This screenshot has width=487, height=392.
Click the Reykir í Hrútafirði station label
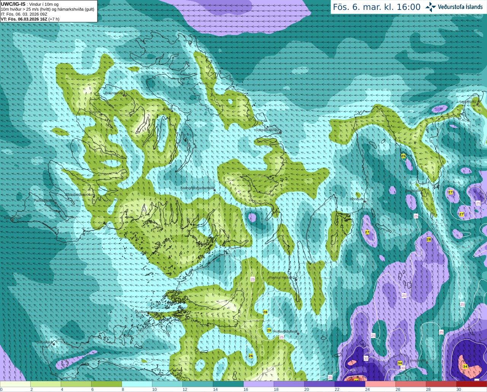[x=282, y=277]
